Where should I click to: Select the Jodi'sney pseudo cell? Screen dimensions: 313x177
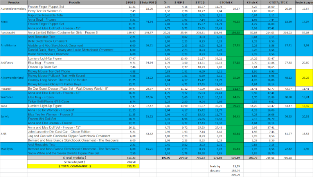[x=14, y=63]
